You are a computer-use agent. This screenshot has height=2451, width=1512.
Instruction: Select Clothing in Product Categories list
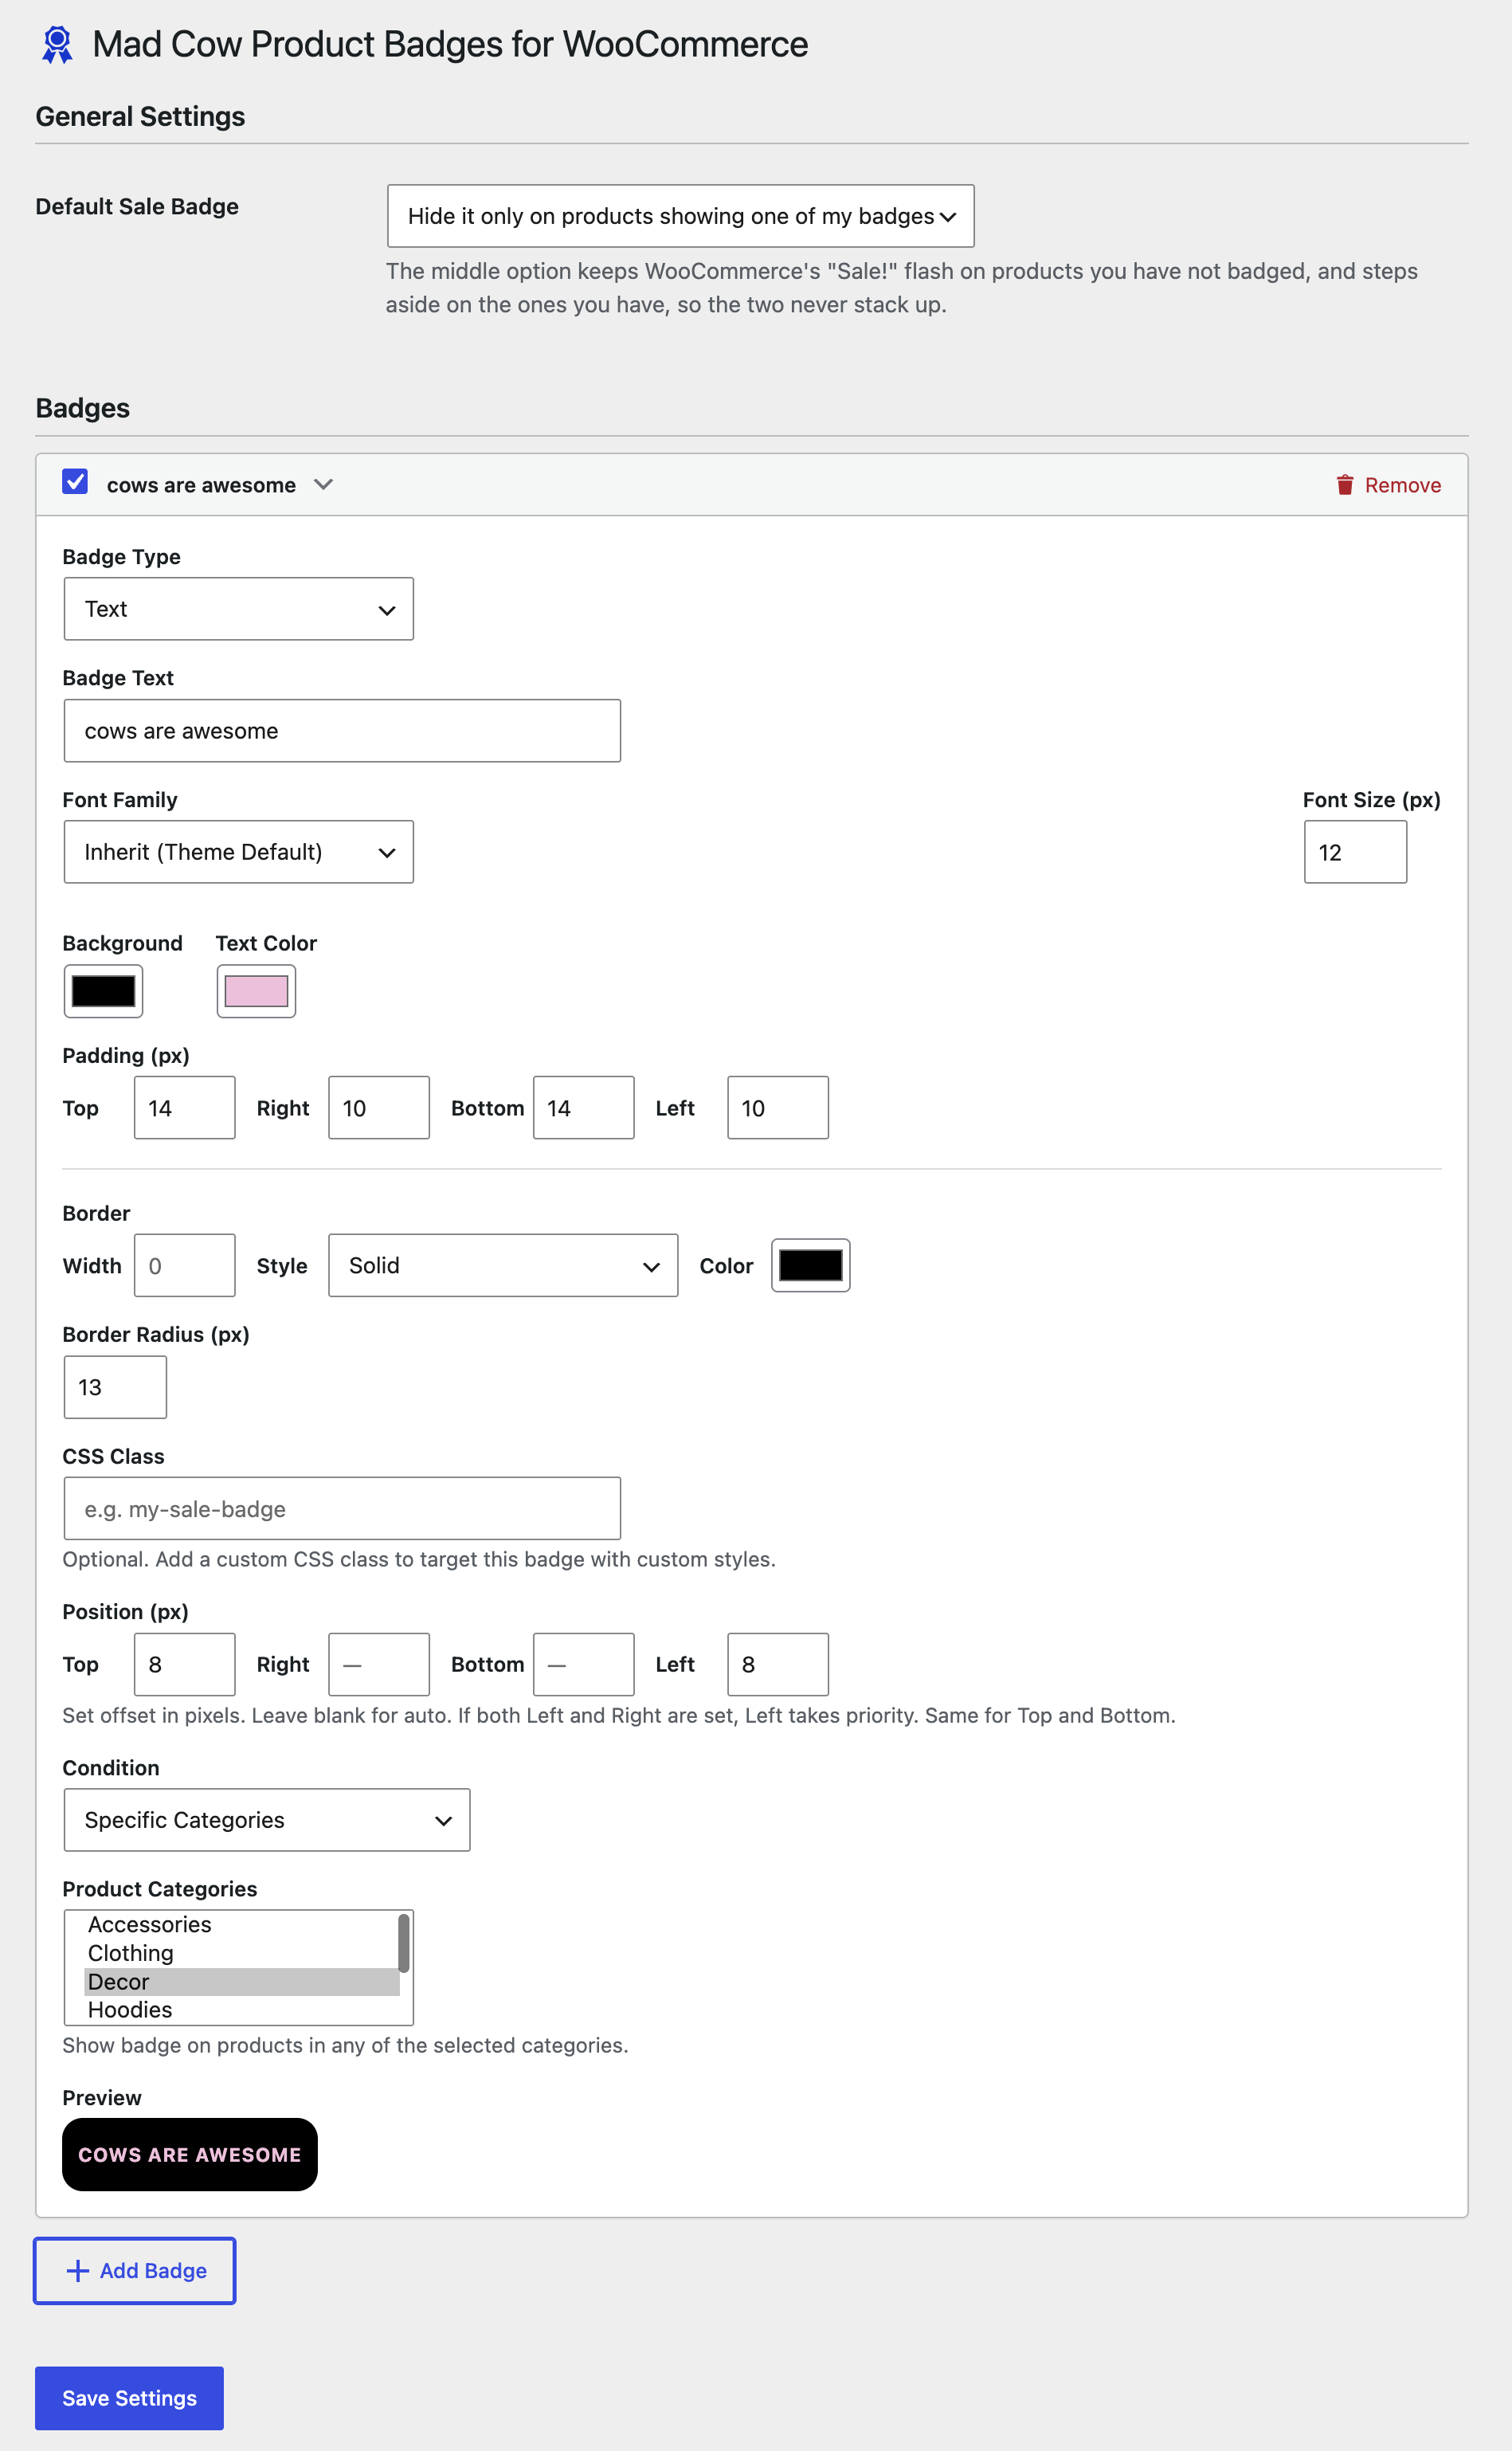coord(241,1953)
